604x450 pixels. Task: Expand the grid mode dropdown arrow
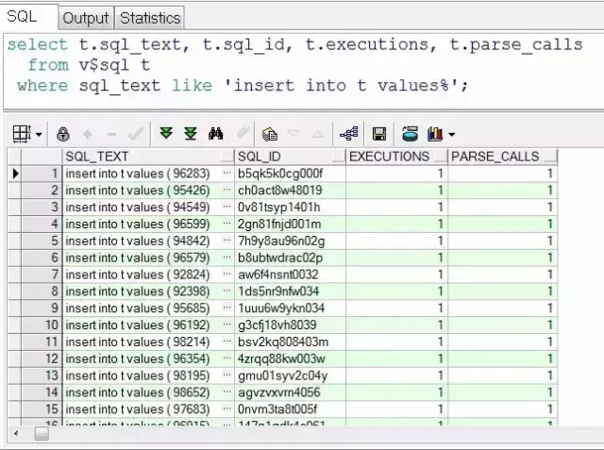pyautogui.click(x=39, y=135)
